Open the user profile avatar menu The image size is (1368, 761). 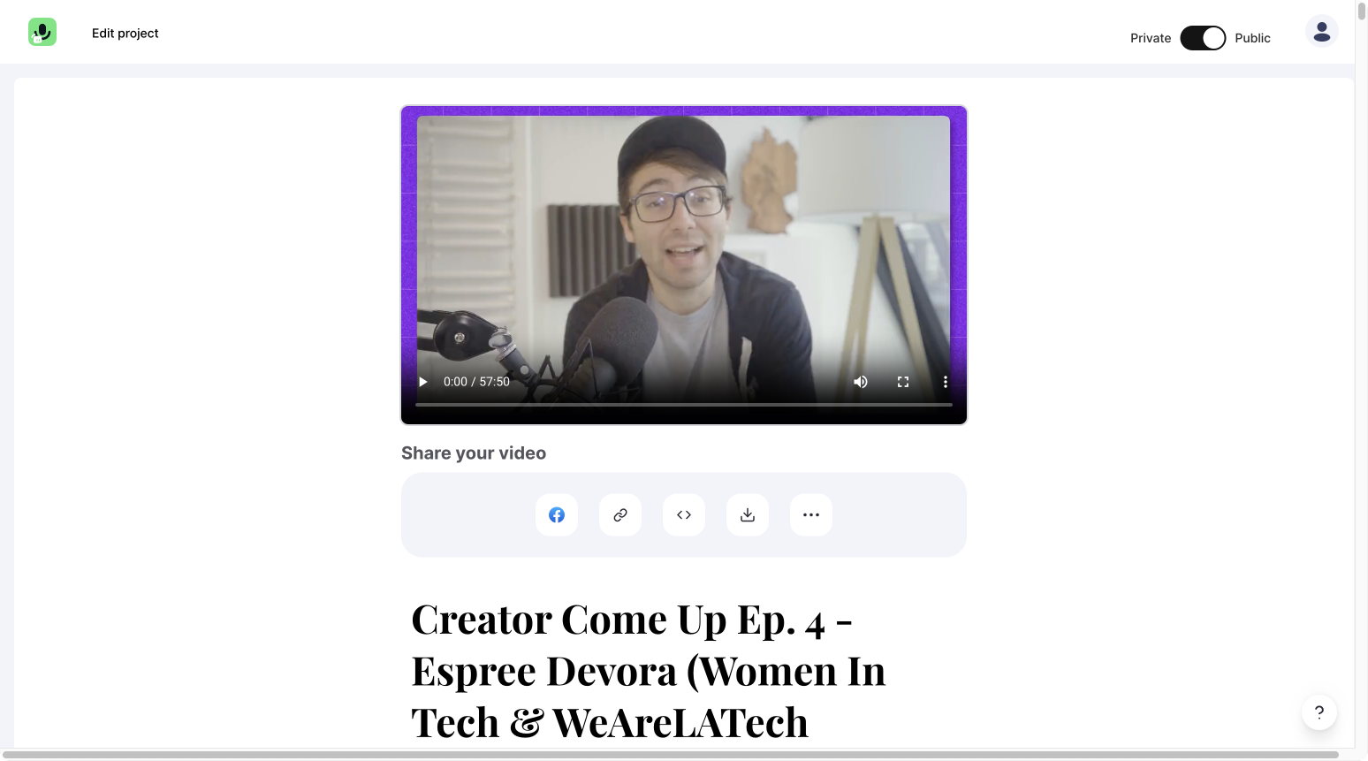(x=1321, y=31)
